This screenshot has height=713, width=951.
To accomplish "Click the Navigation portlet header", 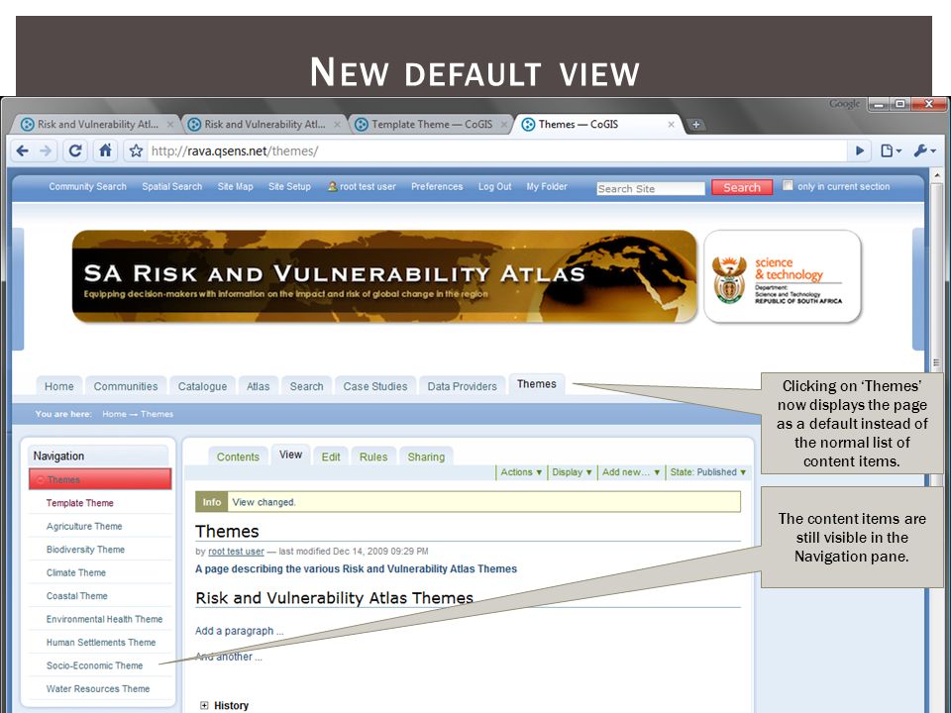I will pyautogui.click(x=98, y=456).
